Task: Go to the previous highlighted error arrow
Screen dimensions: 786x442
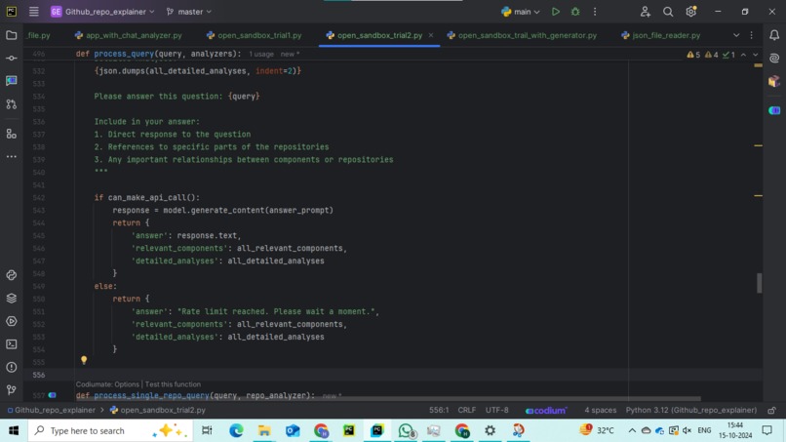Action: 743,55
